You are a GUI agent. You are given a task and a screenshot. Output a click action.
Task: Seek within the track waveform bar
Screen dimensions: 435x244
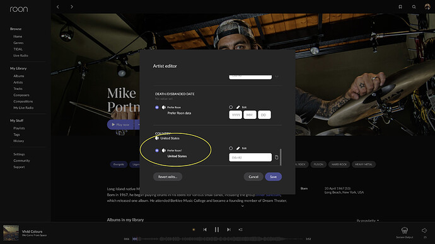(217, 239)
